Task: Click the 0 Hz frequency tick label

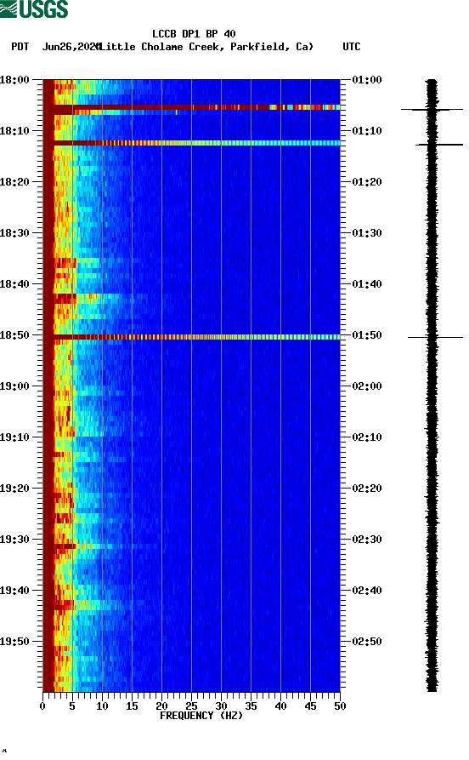Action: [42, 706]
